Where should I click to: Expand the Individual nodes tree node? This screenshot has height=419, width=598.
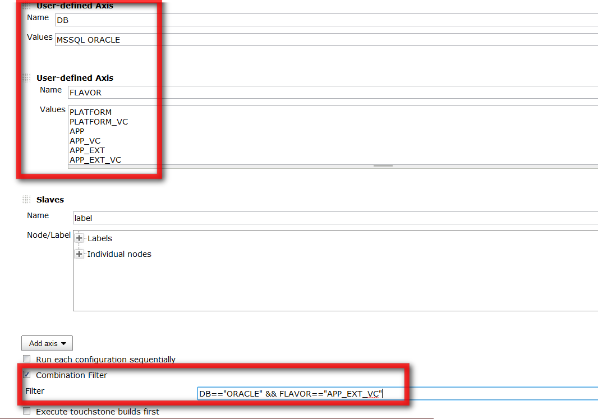[x=79, y=254]
